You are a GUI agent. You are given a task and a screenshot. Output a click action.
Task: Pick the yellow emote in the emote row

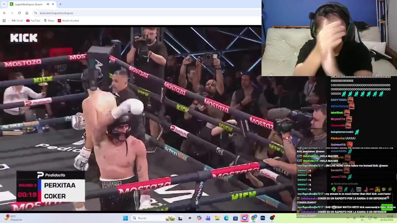point(377,189)
